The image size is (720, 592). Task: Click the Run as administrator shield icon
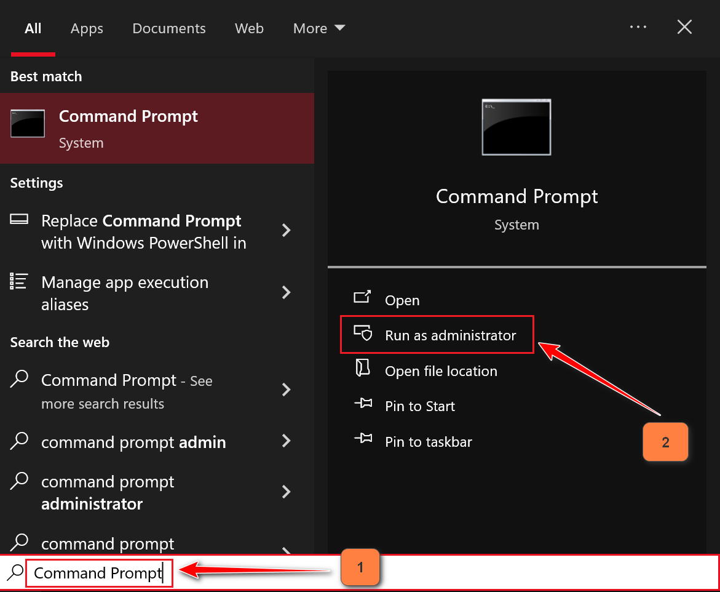(363, 334)
